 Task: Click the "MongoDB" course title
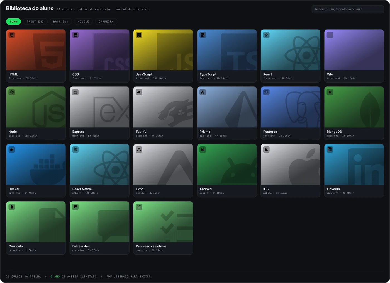pos(334,132)
